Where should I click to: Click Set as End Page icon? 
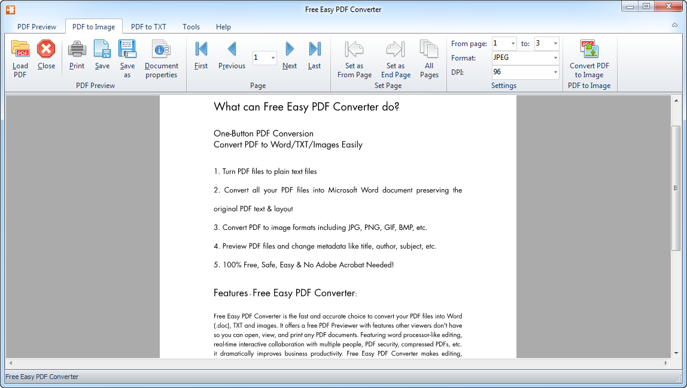(395, 57)
